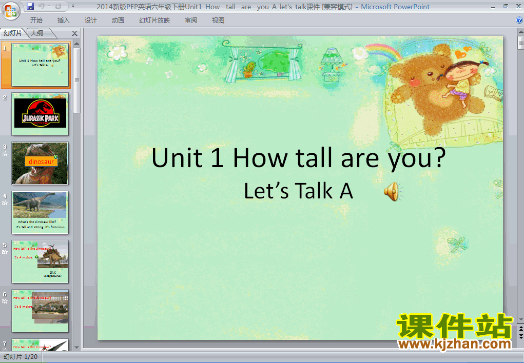Open the 视图 ribbon tab
This screenshot has width=524, height=363.
(218, 21)
